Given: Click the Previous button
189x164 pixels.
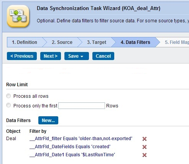Looking at the screenshot, I should (22, 56).
